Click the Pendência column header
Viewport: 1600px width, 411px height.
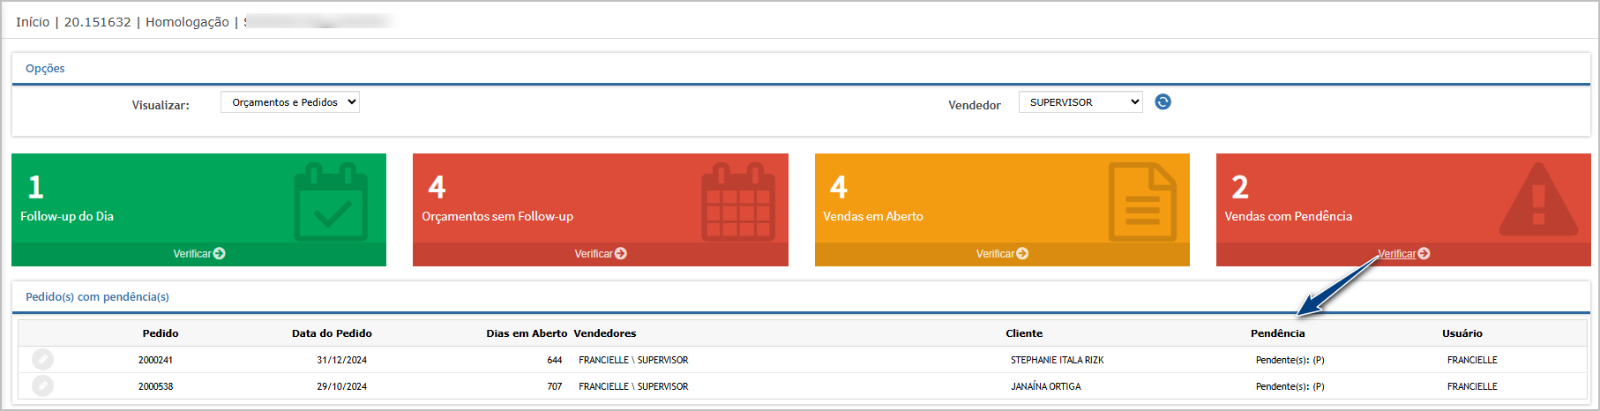point(1278,333)
